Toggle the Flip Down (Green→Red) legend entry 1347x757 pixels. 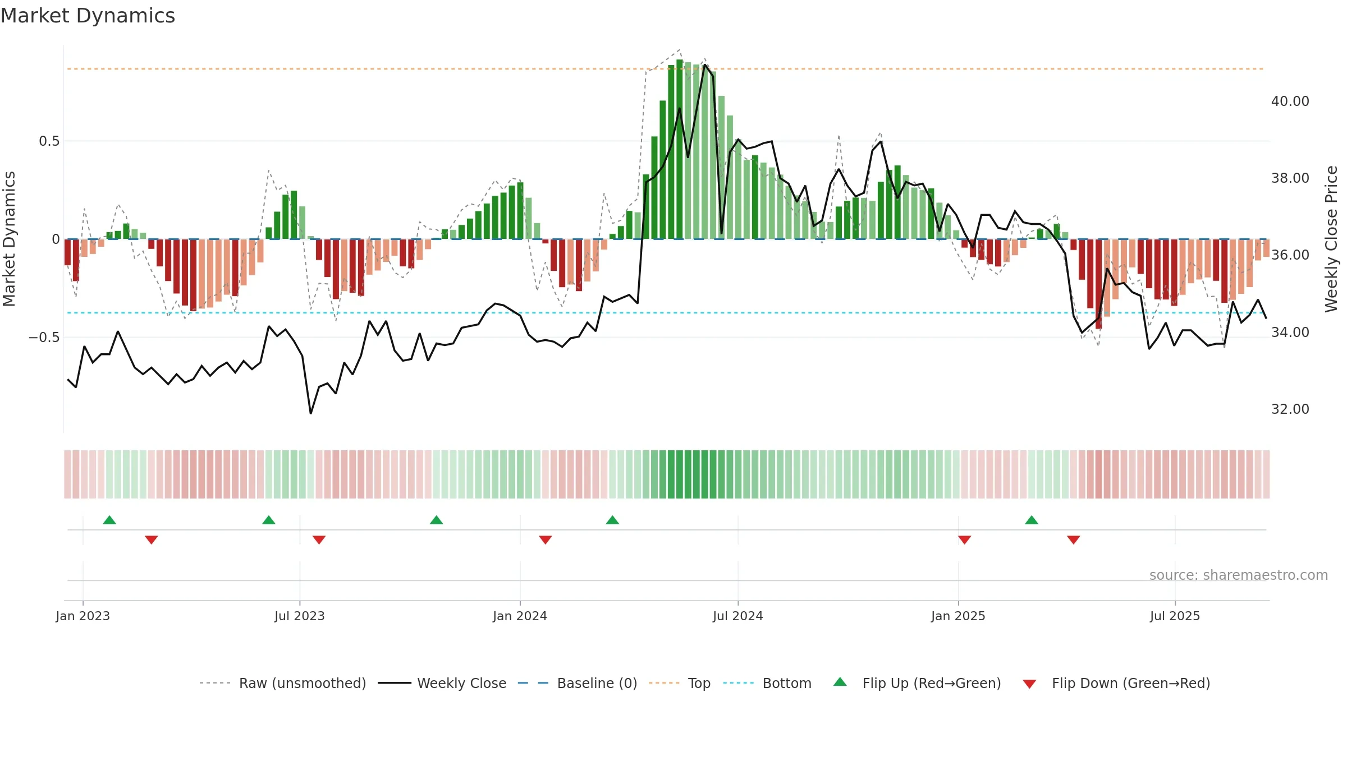(1116, 683)
